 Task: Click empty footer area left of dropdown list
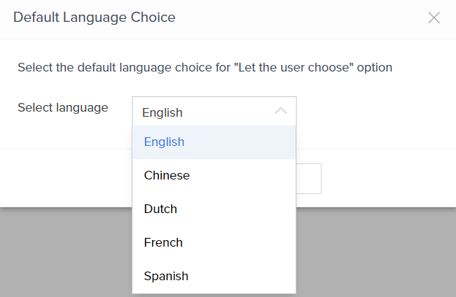click(66, 178)
